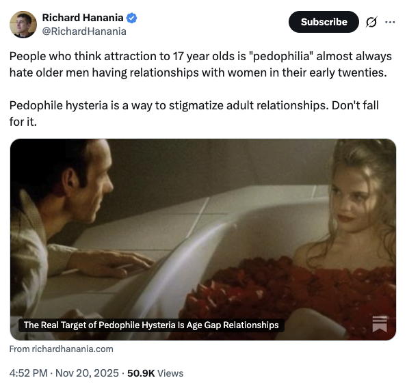Image resolution: width=407 pixels, height=391 pixels.
Task: Visit the @RichardHanania handle link
Action: 84,31
